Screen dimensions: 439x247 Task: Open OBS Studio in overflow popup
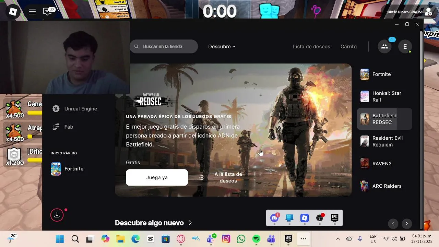click(320, 218)
